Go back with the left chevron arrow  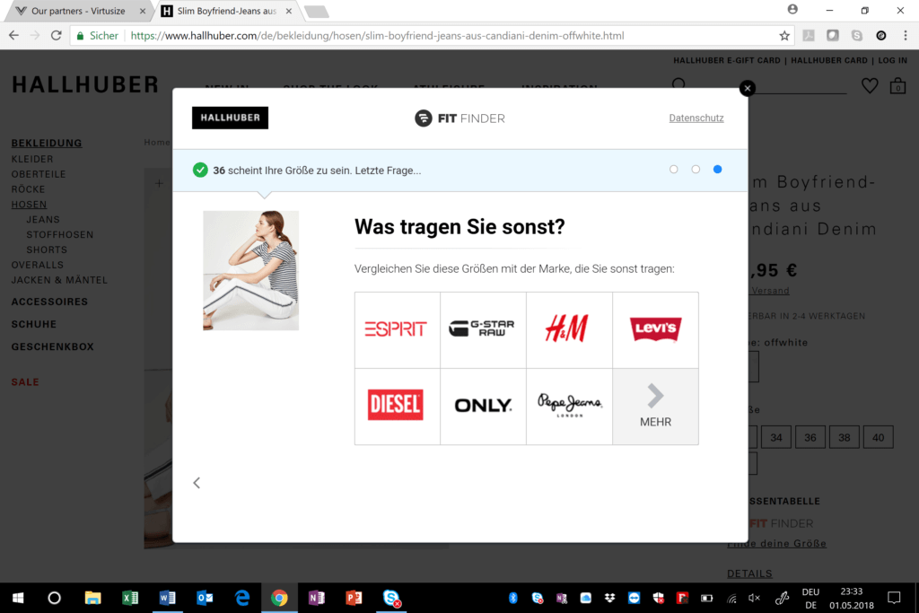click(x=197, y=482)
